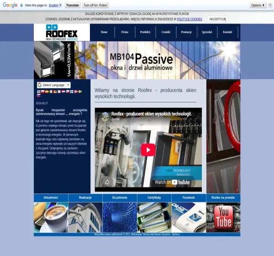Open the Cenniki menu item
This screenshot has width=274, height=256.
point(166,32)
